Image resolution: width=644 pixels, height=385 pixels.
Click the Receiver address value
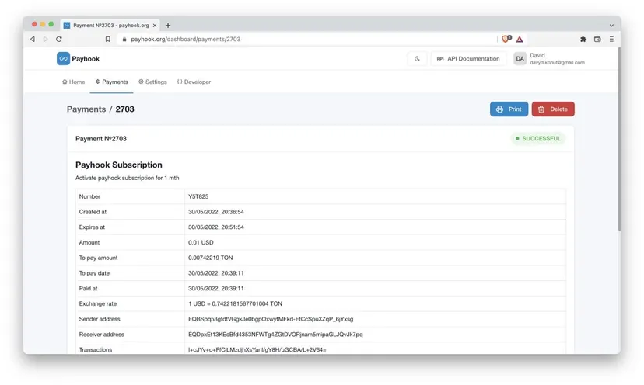click(x=275, y=335)
